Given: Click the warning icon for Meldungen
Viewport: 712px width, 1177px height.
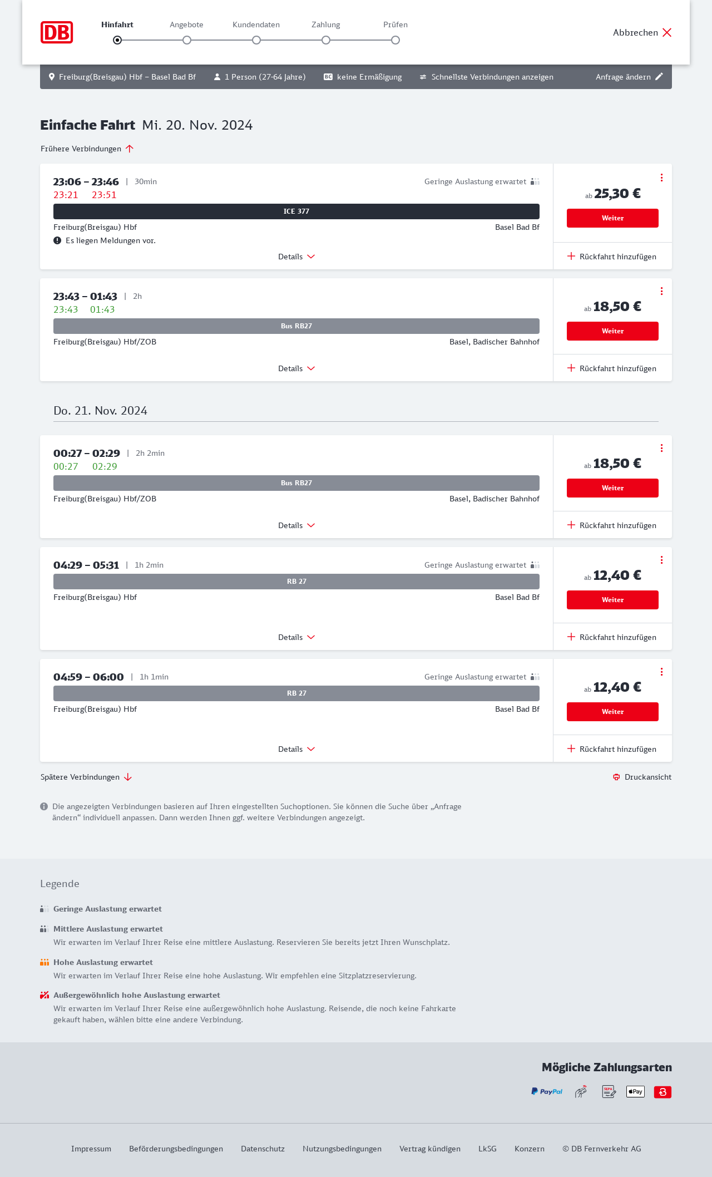Looking at the screenshot, I should pos(57,240).
